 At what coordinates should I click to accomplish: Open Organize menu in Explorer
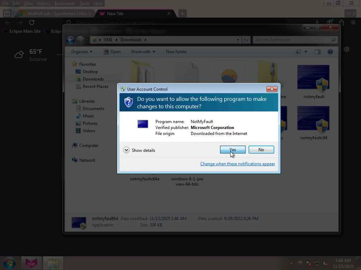(x=81, y=52)
